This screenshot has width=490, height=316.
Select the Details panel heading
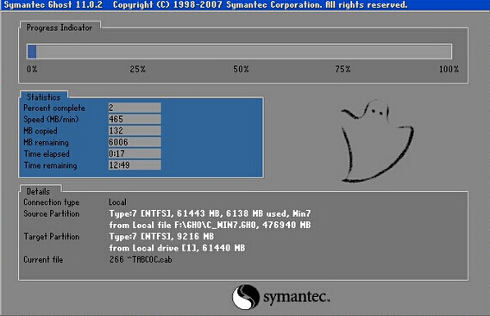[38, 191]
